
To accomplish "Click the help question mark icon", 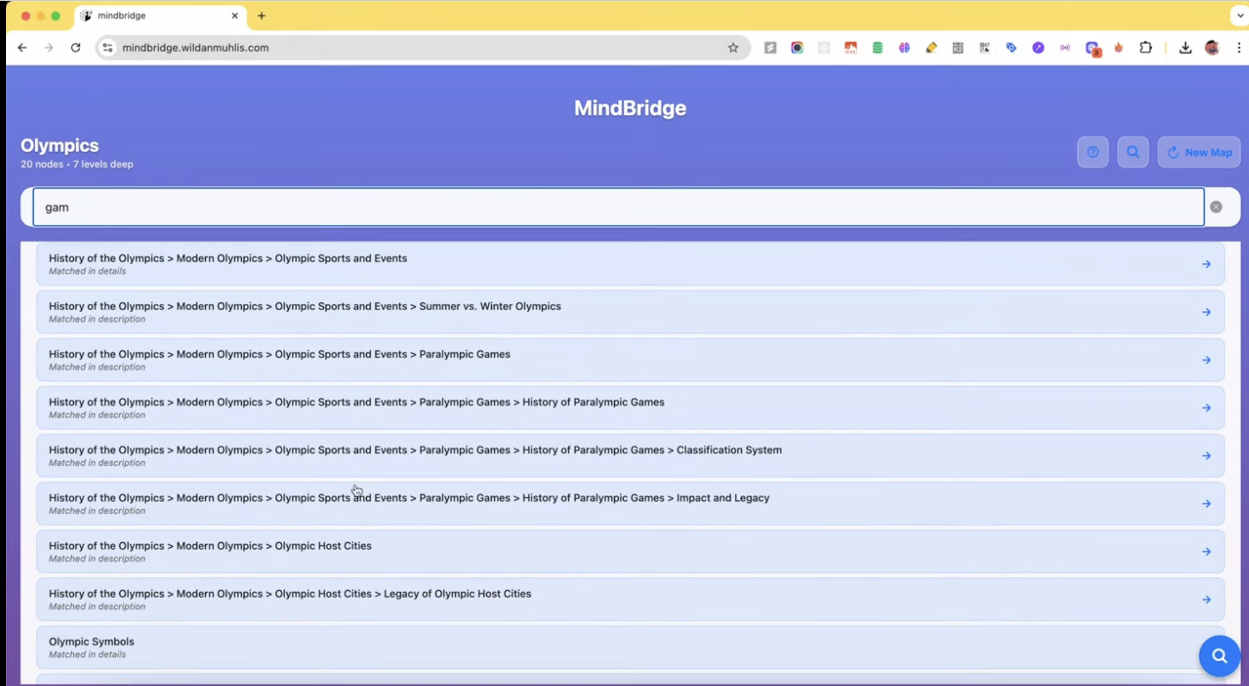I will click(1092, 152).
